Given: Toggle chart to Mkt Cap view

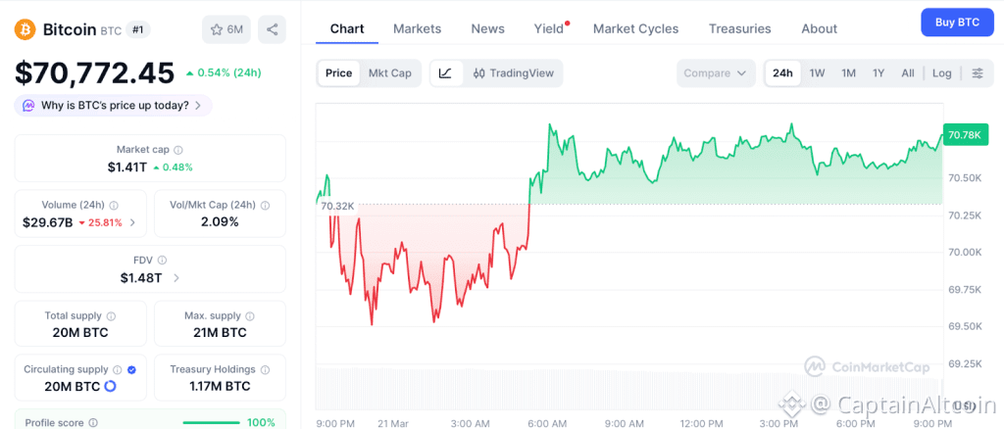Looking at the screenshot, I should pos(389,73).
